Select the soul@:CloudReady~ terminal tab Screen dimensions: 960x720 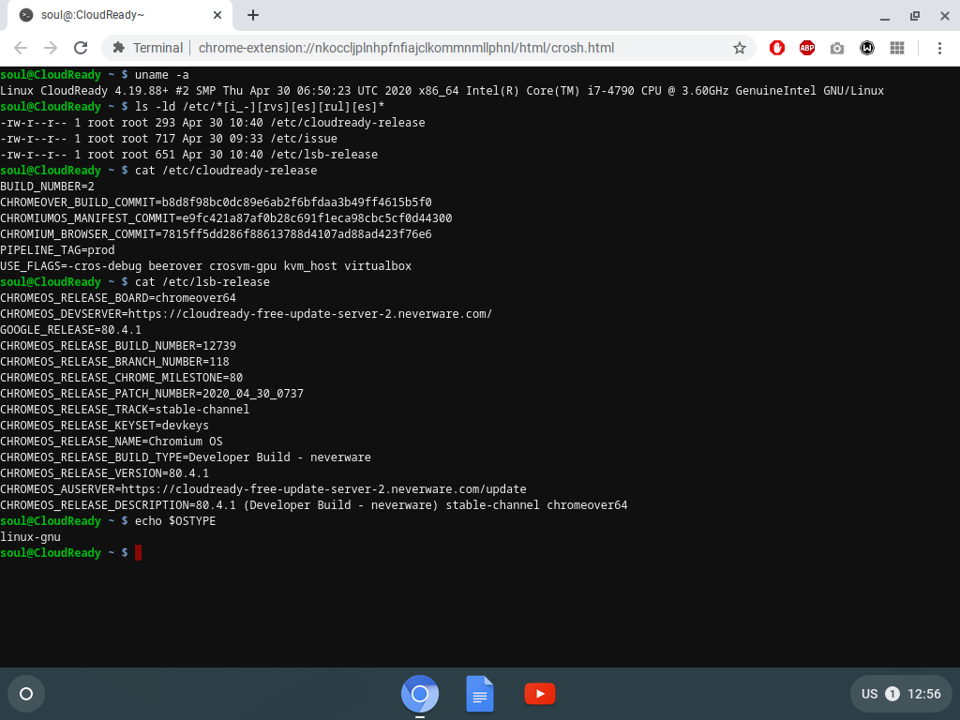[120, 15]
